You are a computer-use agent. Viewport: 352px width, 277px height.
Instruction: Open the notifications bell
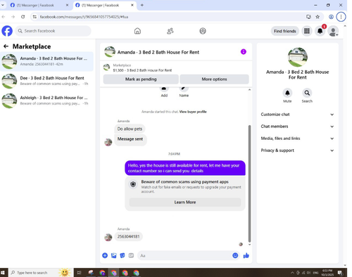[x=320, y=31]
